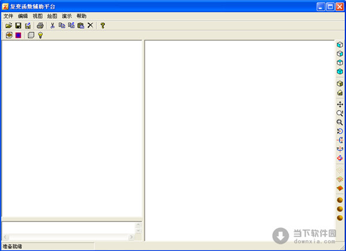This screenshot has height=251, width=346.
Task: Click the right arrow of the horizontal scrollbar
Action: 131,237
